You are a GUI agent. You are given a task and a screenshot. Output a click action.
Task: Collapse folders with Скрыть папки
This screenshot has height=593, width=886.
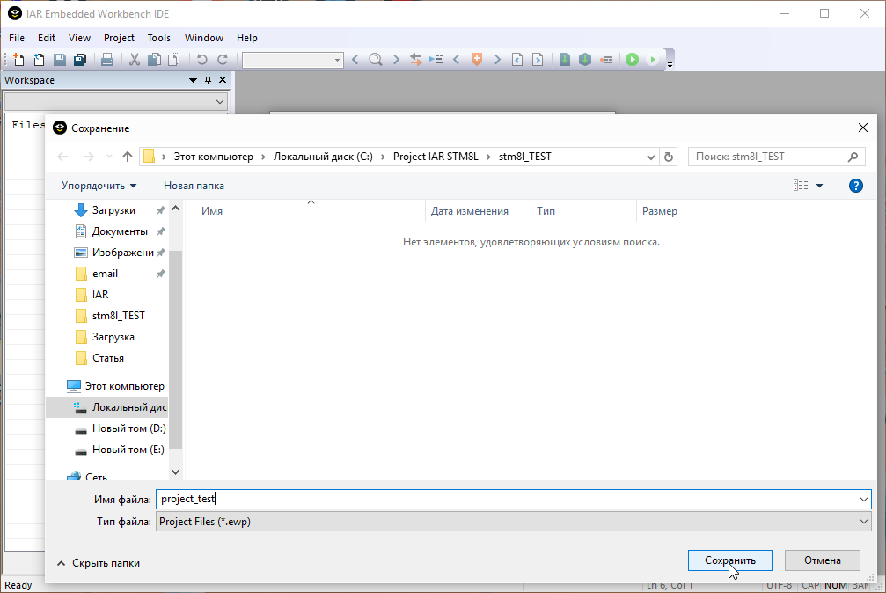click(x=99, y=563)
